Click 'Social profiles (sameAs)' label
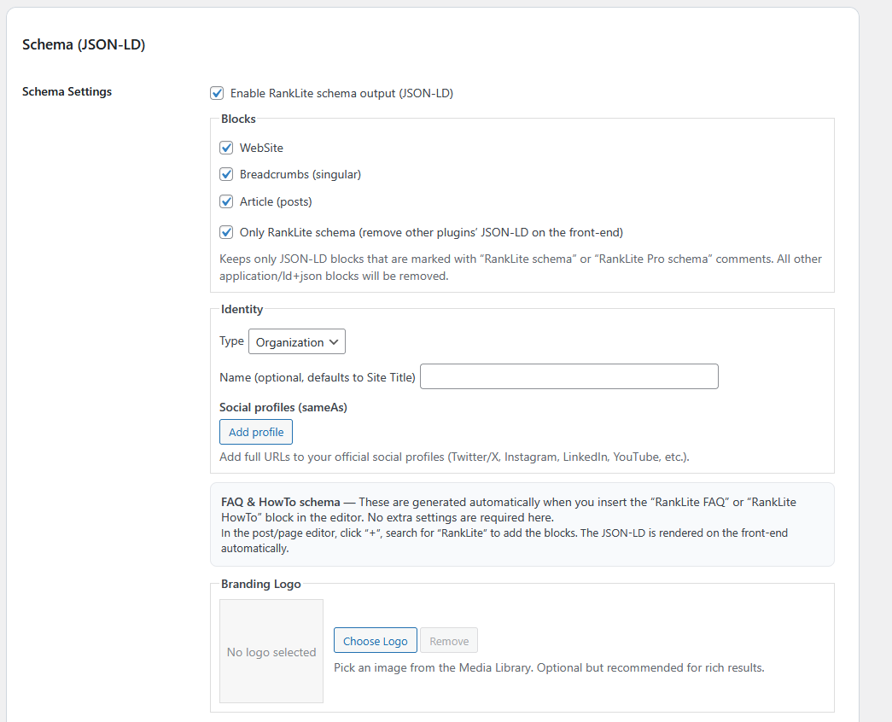The image size is (892, 722). (x=283, y=407)
